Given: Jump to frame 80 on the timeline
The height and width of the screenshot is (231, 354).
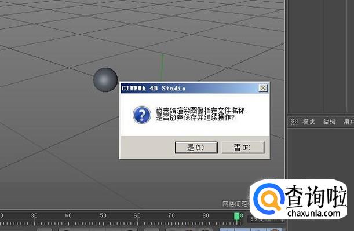Looking at the screenshot, I should (206, 215).
